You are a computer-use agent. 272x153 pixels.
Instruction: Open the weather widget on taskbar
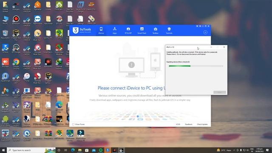pyautogui.click(x=224, y=150)
